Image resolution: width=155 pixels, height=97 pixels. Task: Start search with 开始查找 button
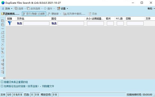pos(10,14)
